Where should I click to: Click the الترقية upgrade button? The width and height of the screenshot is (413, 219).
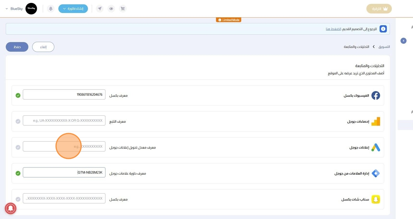(379, 9)
